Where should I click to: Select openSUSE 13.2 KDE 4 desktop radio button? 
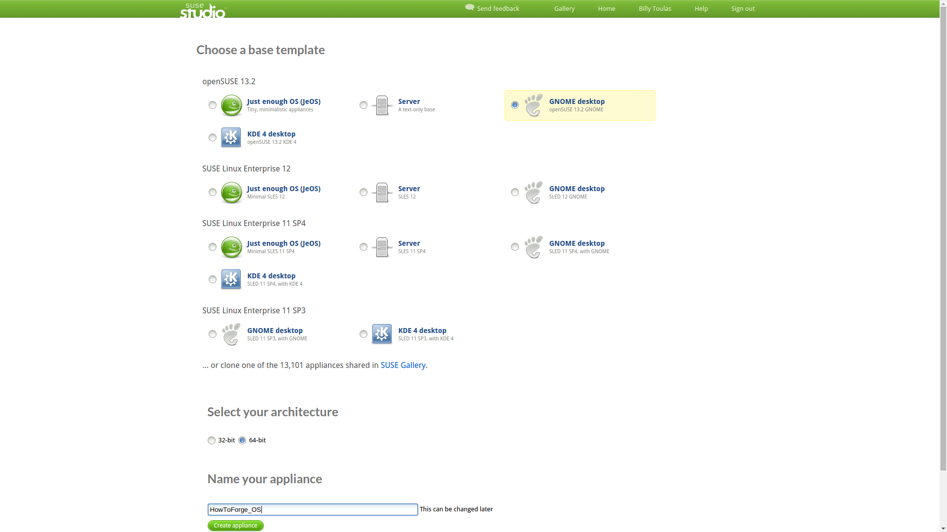point(213,137)
